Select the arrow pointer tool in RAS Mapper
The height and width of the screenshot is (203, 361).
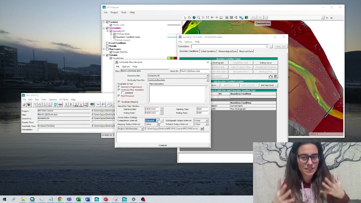pyautogui.click(x=185, y=17)
